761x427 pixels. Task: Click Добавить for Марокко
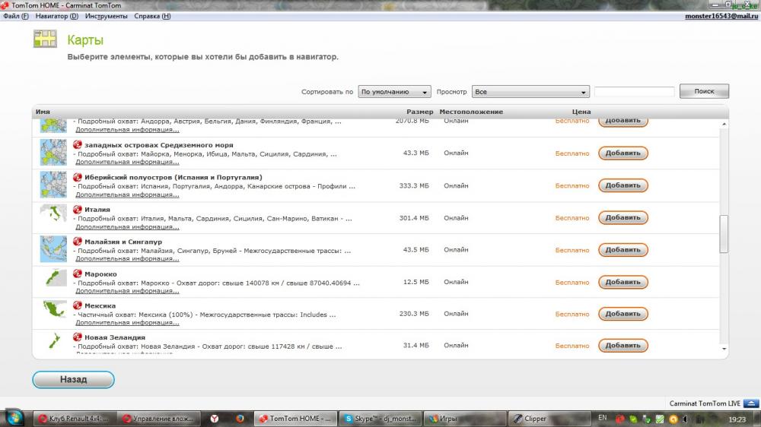click(622, 282)
